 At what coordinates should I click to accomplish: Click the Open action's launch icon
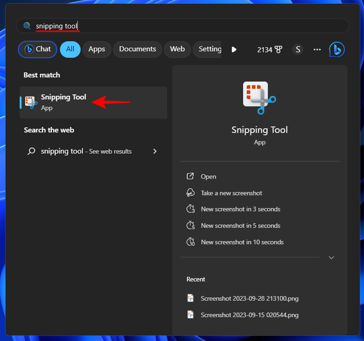(190, 176)
